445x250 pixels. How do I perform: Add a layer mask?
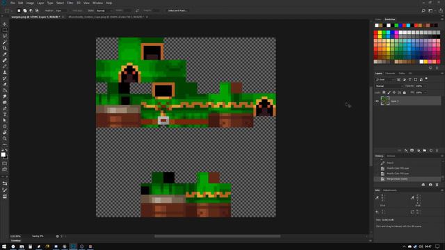412,151
